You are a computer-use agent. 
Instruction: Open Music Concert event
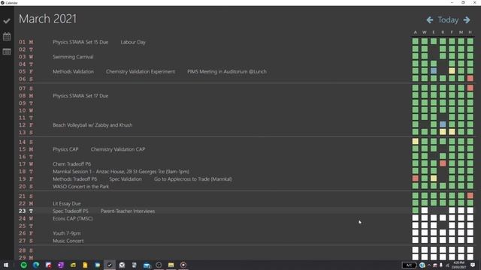click(x=68, y=241)
